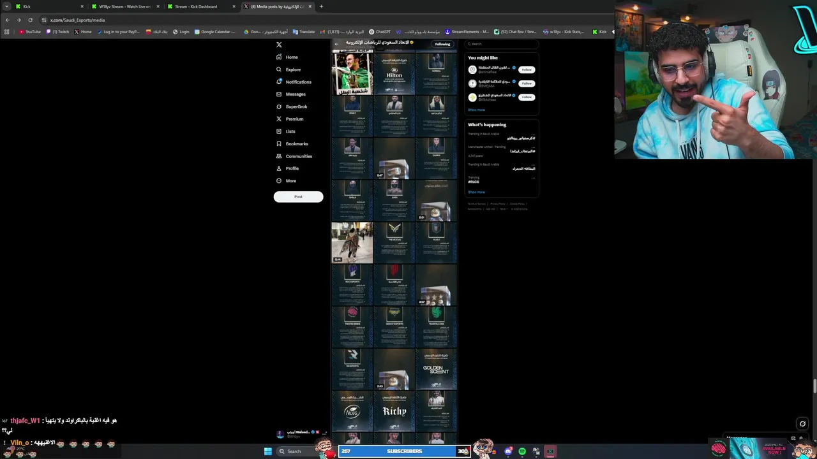Open the X app taskbar icon
817x459 pixels.
click(550, 451)
